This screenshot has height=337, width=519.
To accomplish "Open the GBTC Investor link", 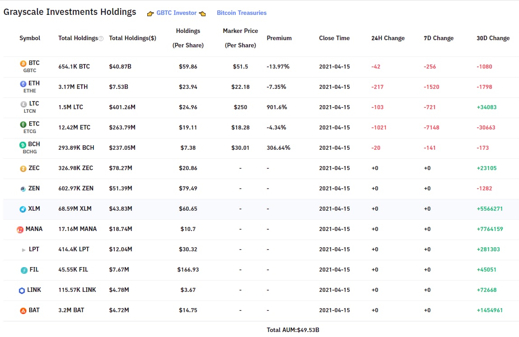I will (176, 13).
